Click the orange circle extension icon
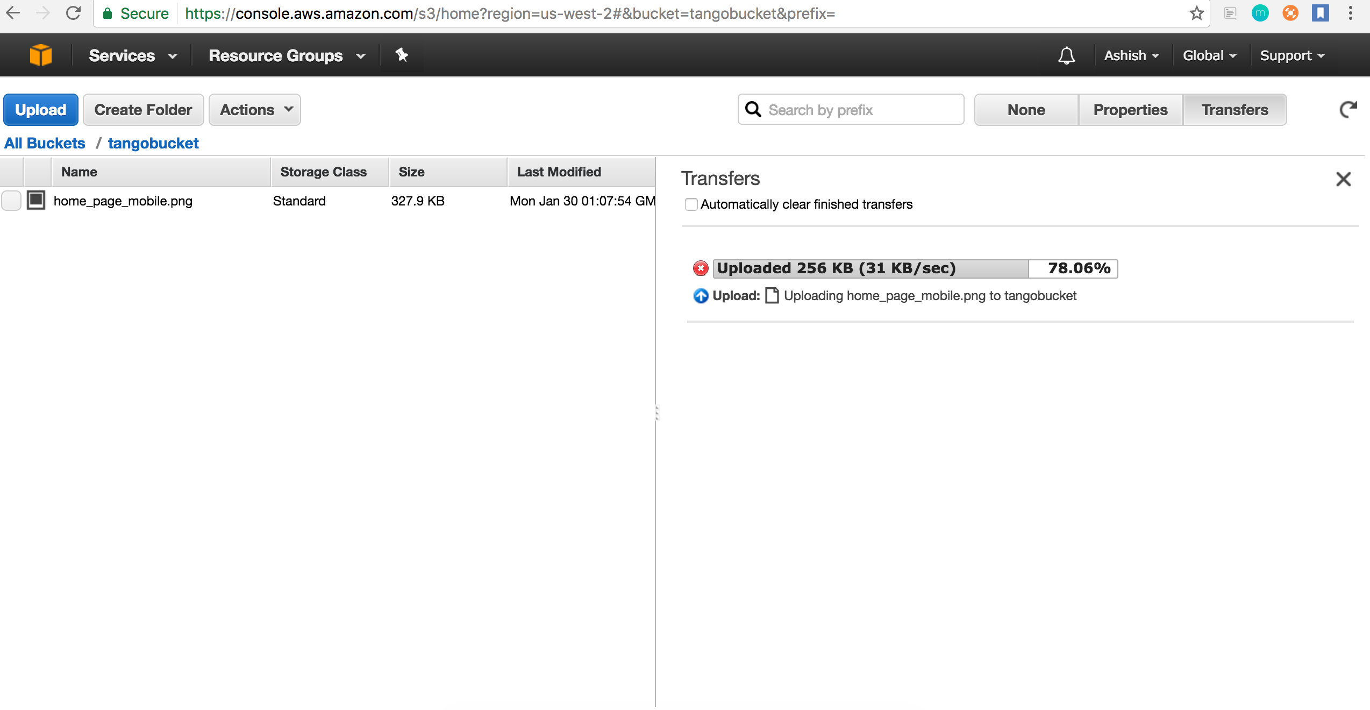Image resolution: width=1370 pixels, height=710 pixels. (1290, 13)
